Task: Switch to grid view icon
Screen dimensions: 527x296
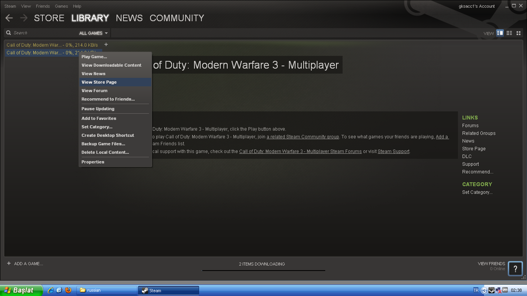Action: (x=519, y=33)
